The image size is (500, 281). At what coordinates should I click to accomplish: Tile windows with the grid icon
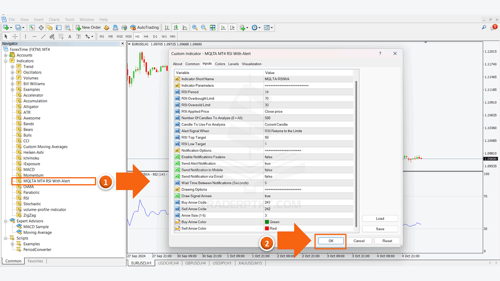[212, 27]
